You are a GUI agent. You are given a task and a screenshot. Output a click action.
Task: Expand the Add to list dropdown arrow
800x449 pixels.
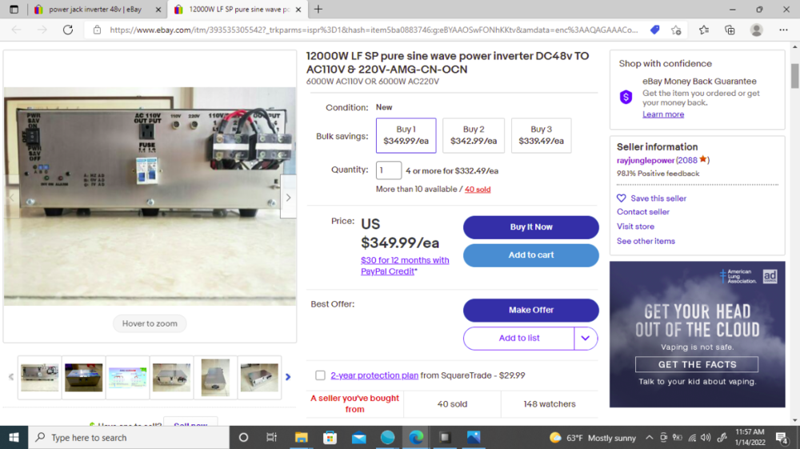586,339
